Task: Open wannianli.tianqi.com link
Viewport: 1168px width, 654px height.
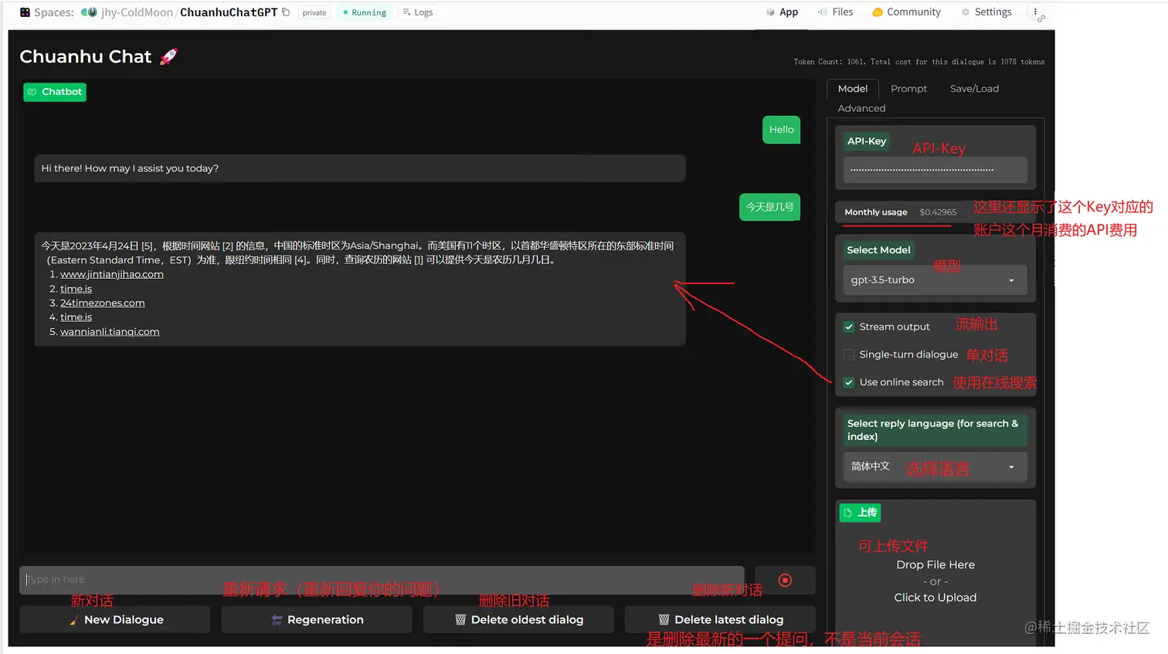Action: point(110,332)
